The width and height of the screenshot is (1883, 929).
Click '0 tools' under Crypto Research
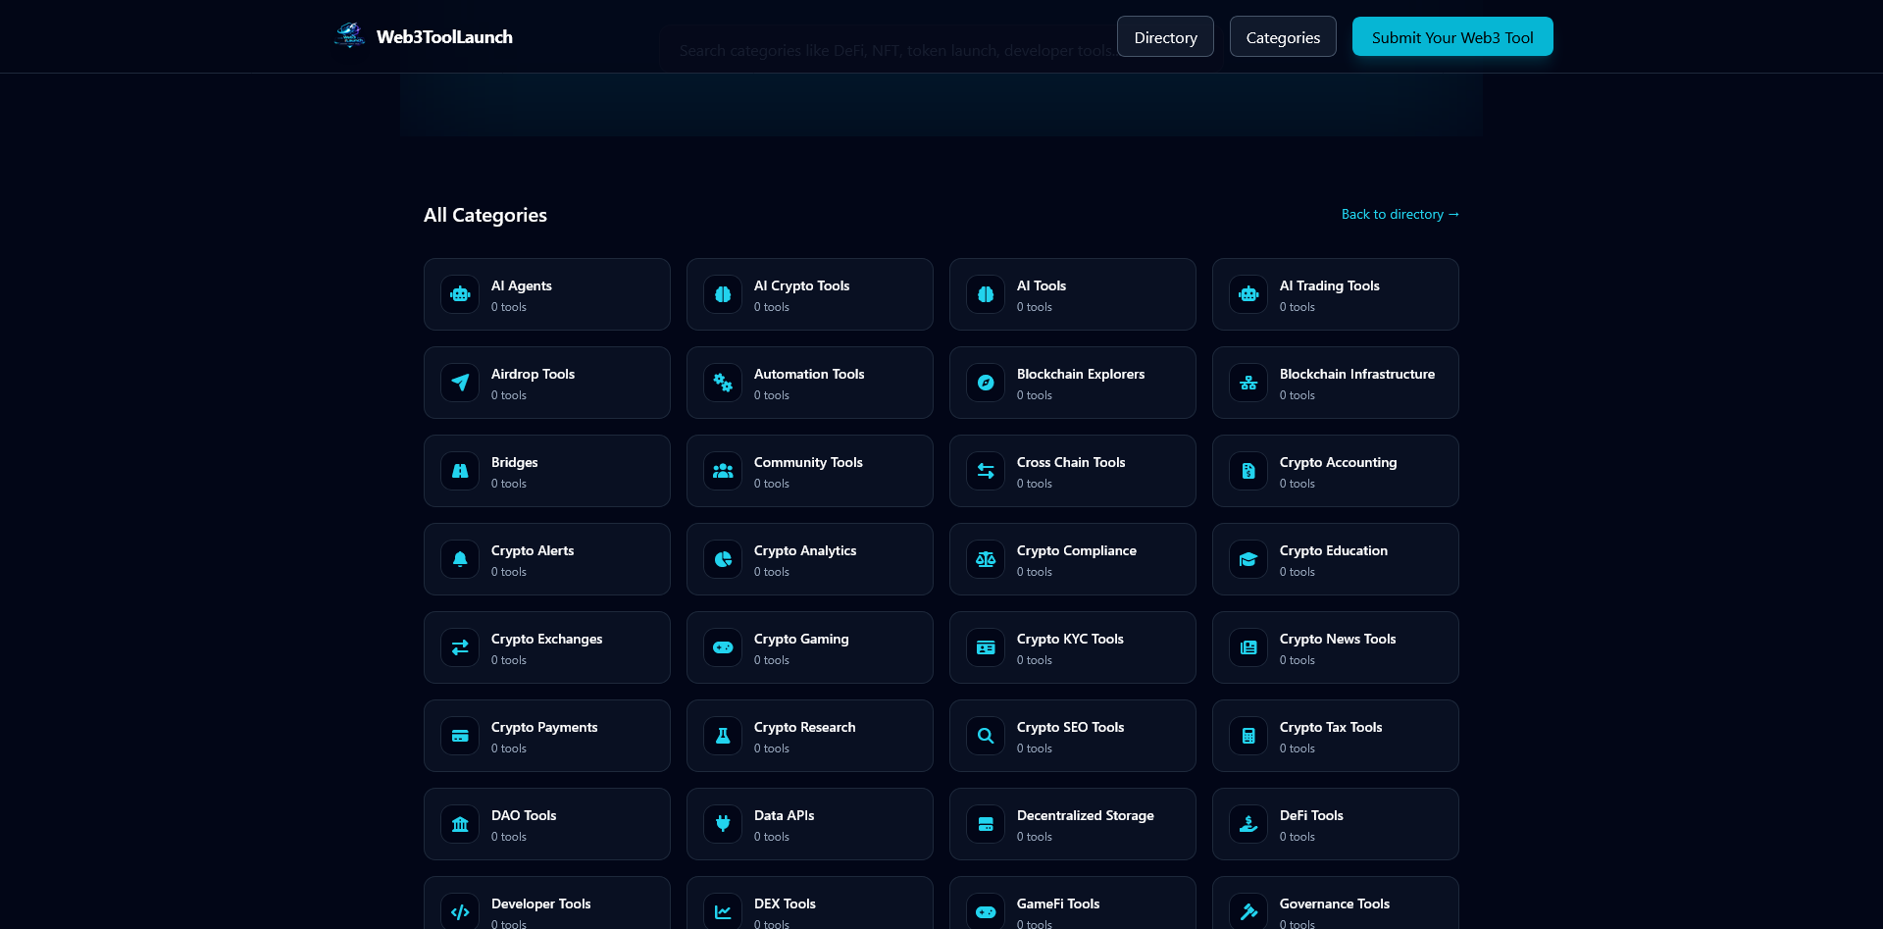tap(772, 748)
